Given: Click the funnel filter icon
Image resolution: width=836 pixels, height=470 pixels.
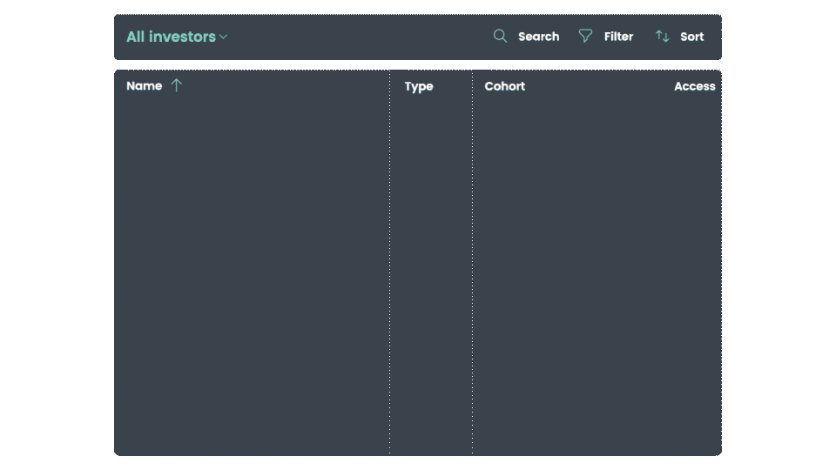Looking at the screenshot, I should point(585,36).
